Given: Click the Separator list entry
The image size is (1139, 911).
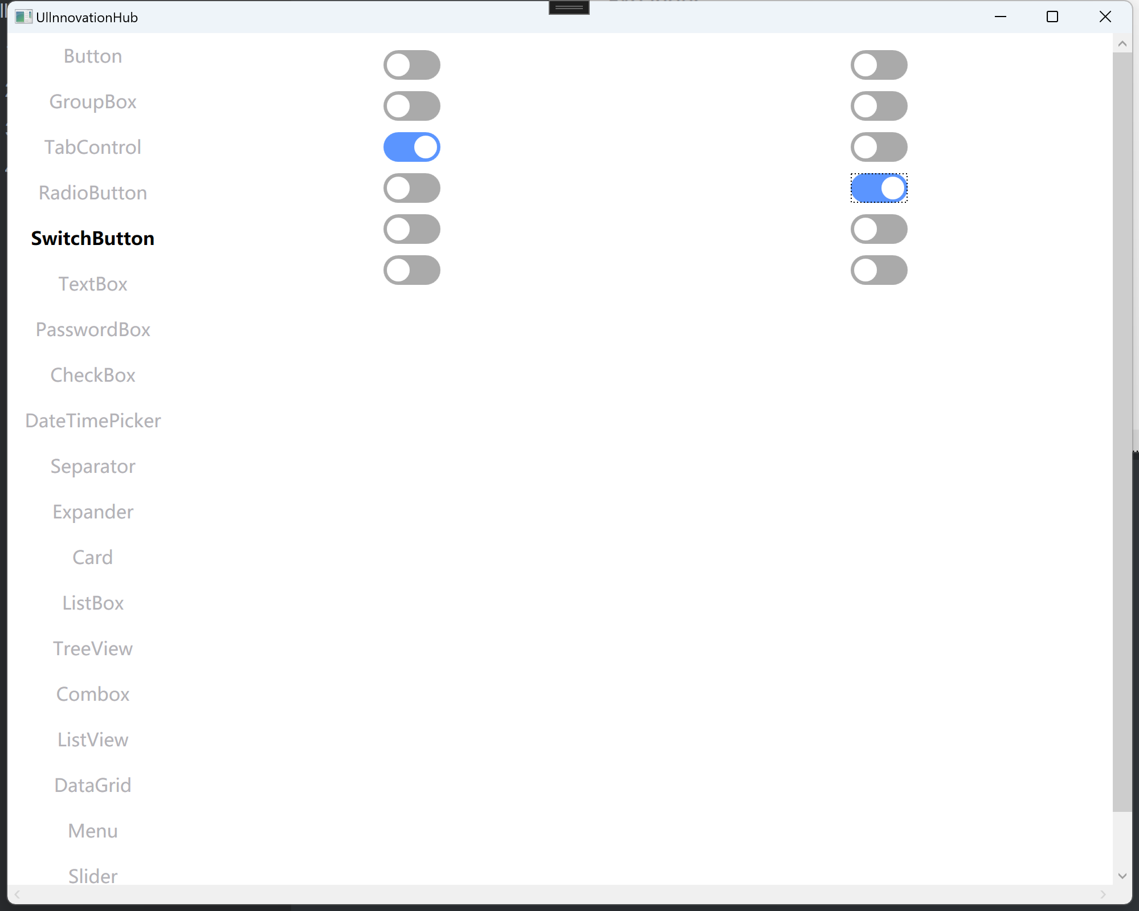Looking at the screenshot, I should (93, 465).
